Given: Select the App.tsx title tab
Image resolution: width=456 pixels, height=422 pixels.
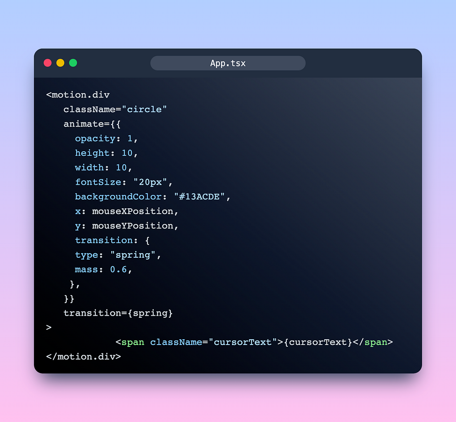Looking at the screenshot, I should click(228, 63).
